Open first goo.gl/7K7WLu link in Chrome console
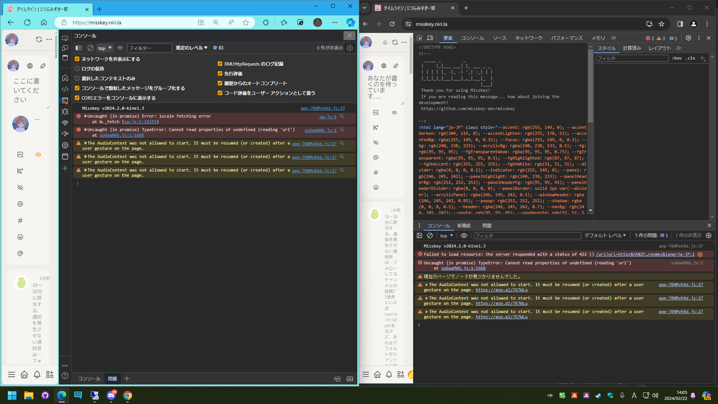 (x=501, y=290)
